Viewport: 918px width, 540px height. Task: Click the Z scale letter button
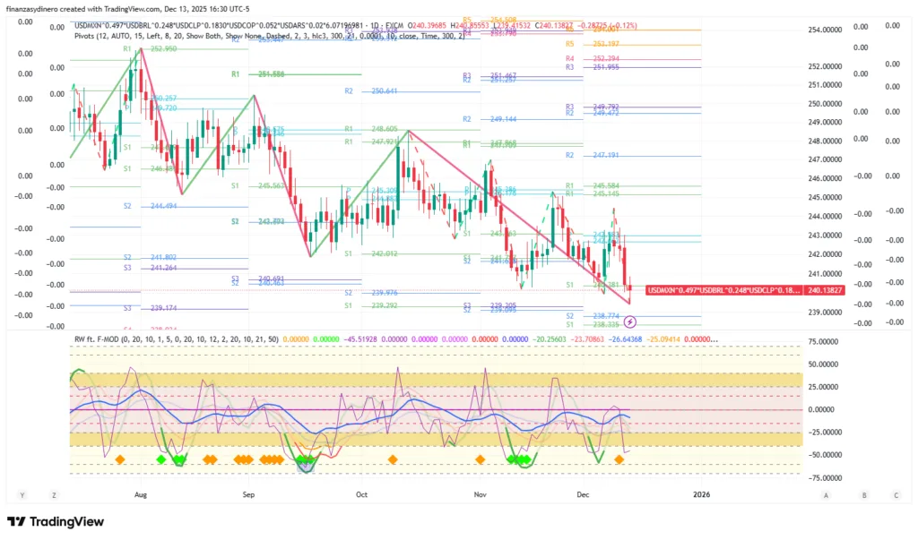coord(54,494)
